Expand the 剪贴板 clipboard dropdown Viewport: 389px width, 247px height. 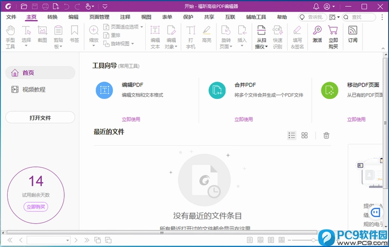pos(60,46)
